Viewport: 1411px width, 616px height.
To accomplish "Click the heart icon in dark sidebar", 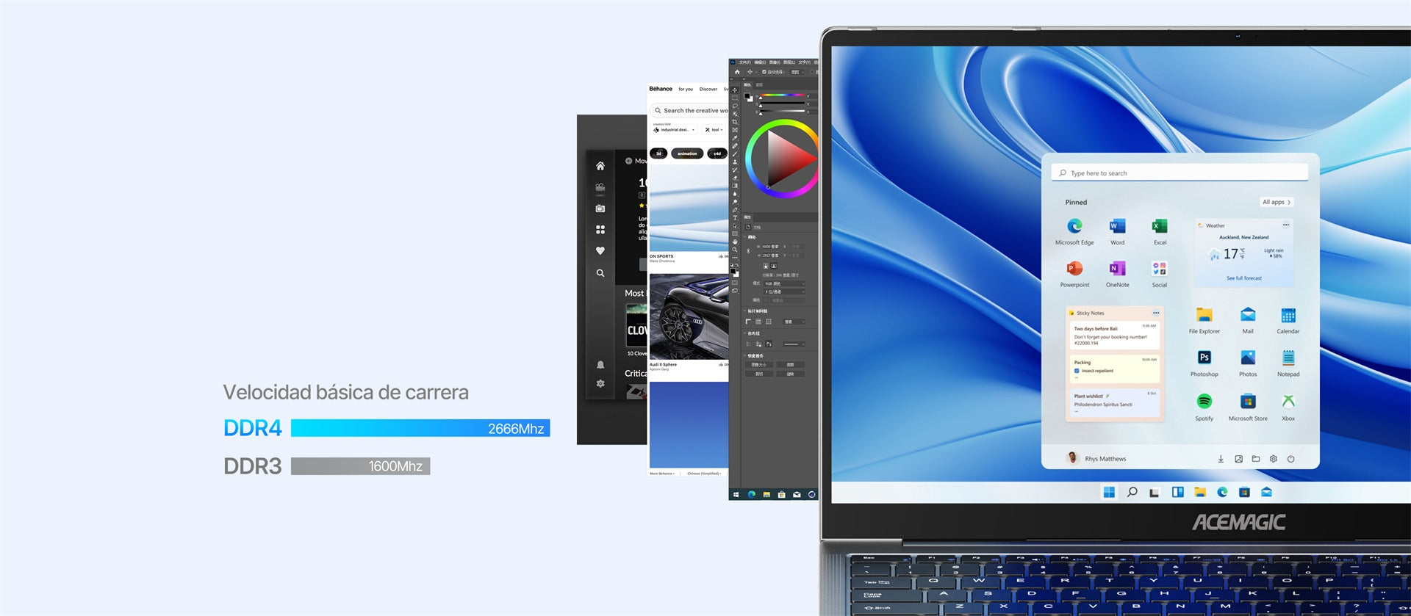I will (x=600, y=251).
